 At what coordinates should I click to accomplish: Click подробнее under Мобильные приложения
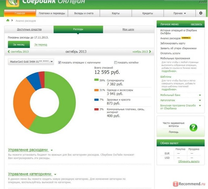tap(169, 71)
